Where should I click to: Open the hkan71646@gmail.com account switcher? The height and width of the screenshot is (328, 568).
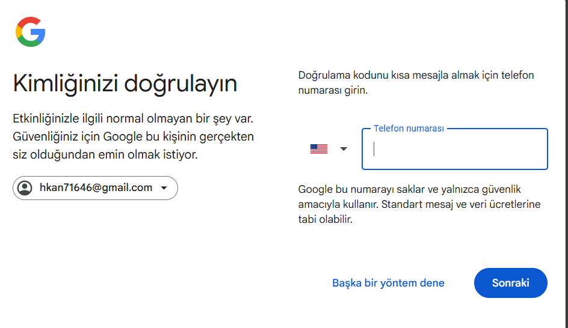click(95, 188)
